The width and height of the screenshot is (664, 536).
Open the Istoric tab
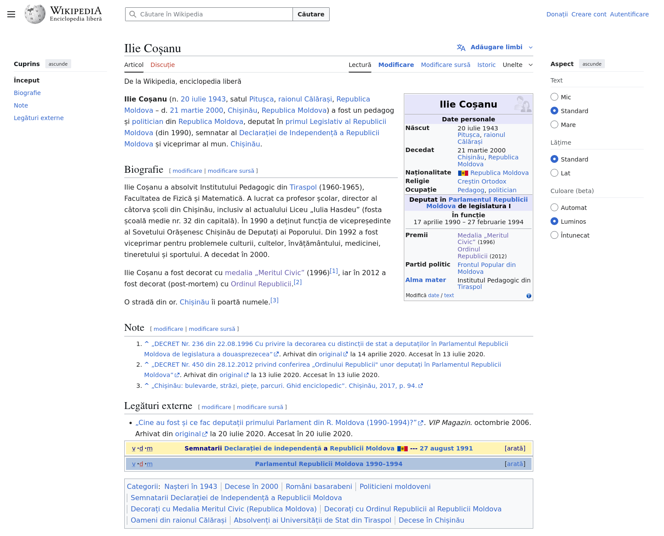[486, 65]
